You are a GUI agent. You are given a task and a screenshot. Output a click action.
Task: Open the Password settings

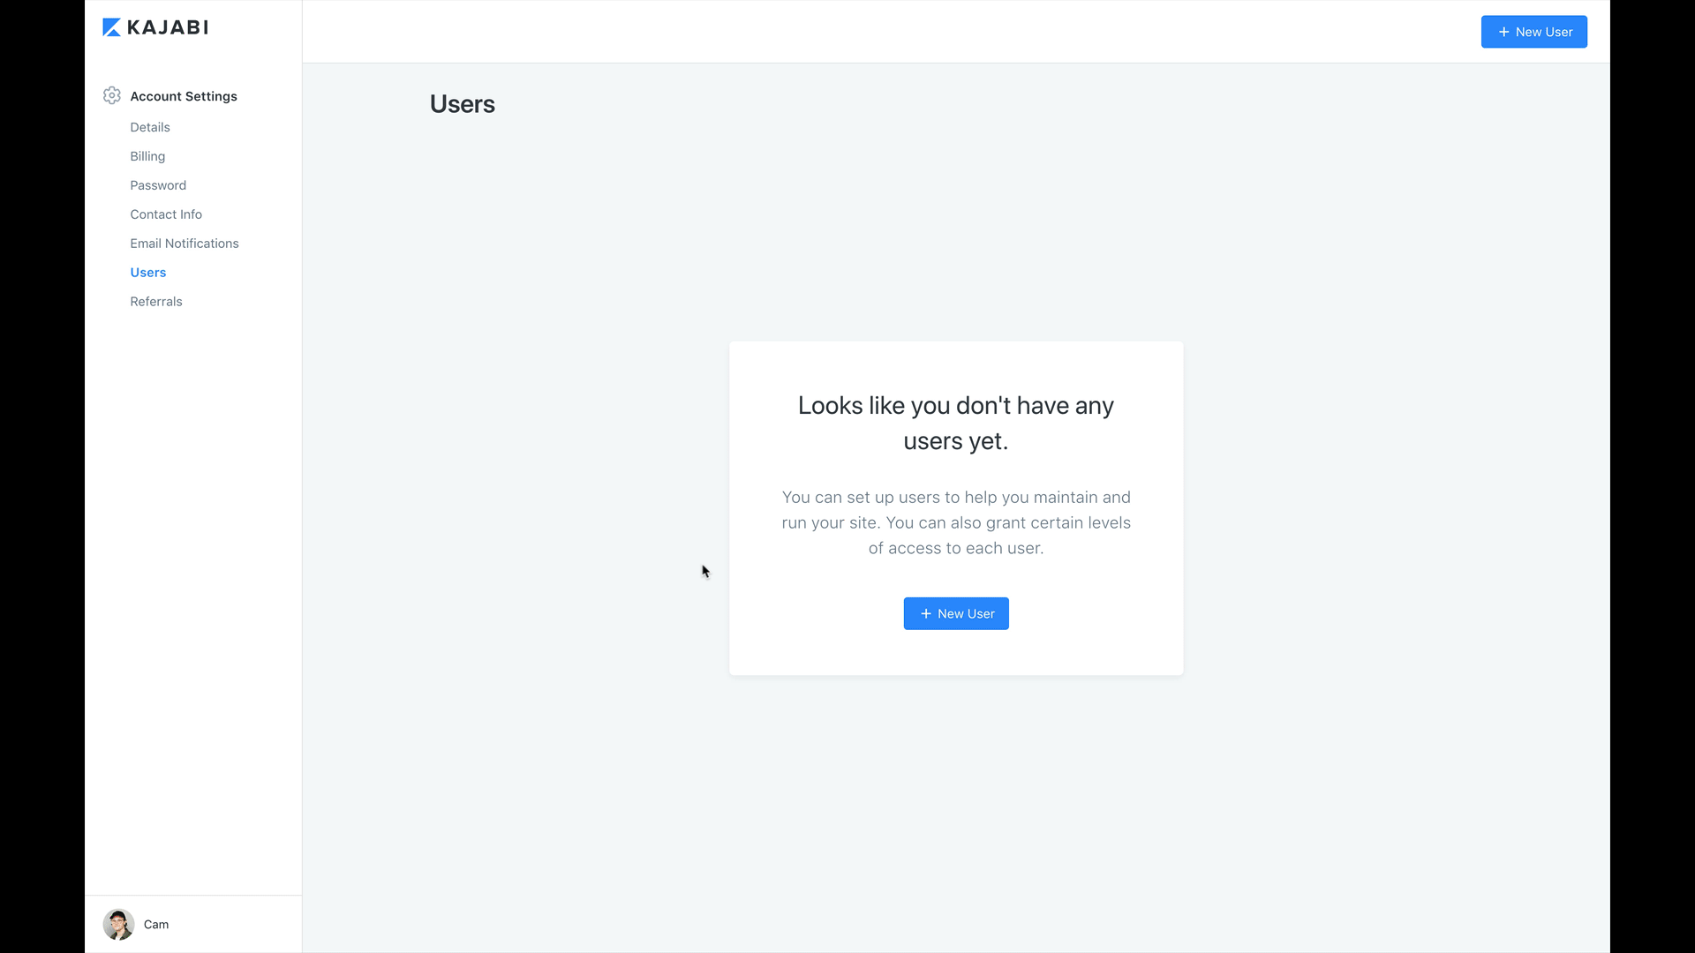pos(158,185)
